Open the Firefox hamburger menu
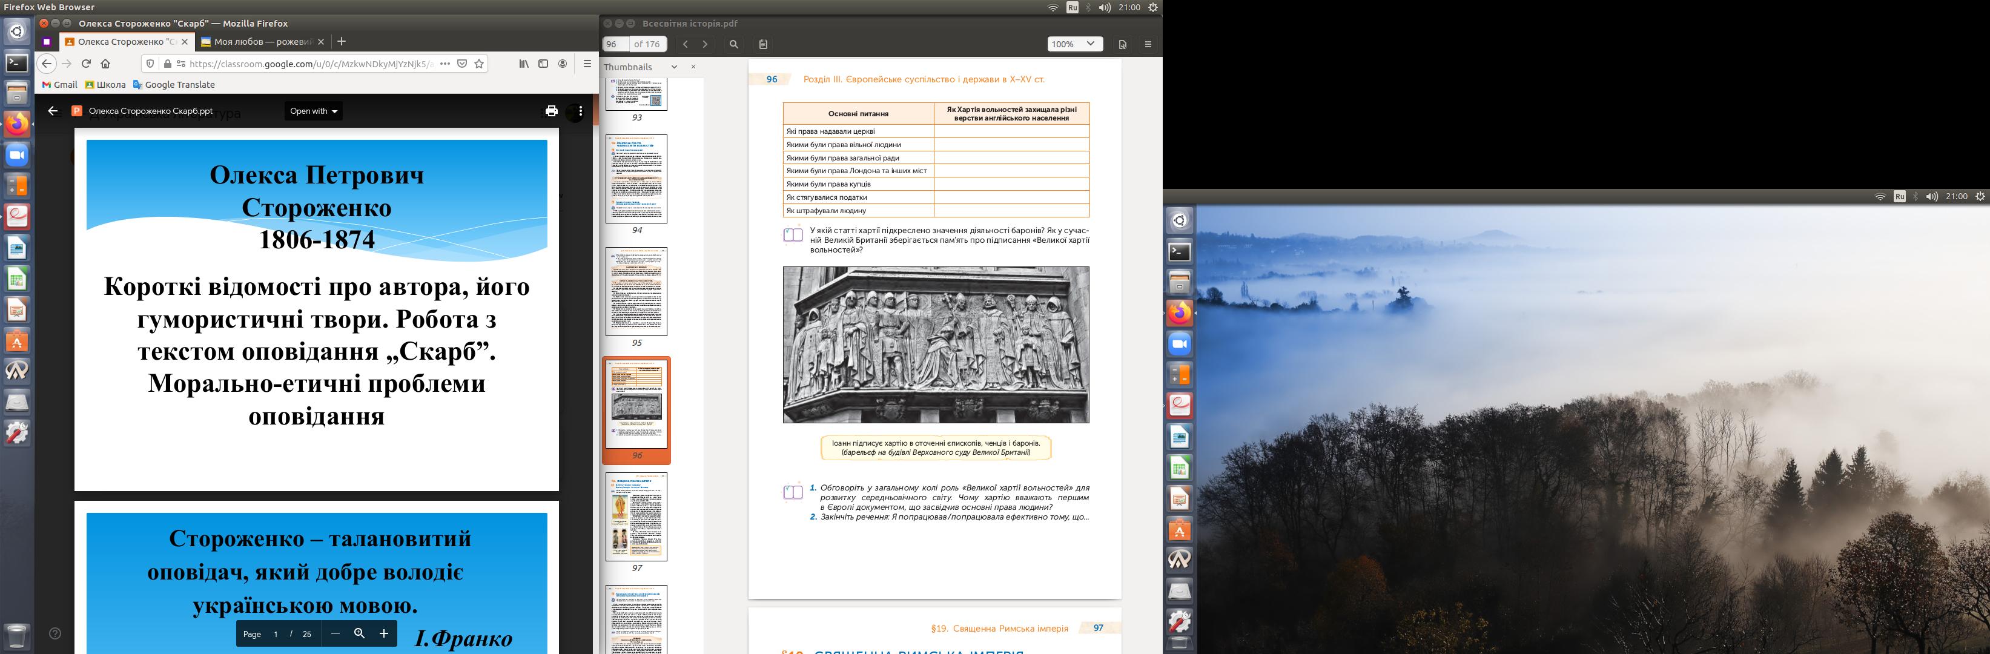The image size is (1990, 654). (x=587, y=64)
